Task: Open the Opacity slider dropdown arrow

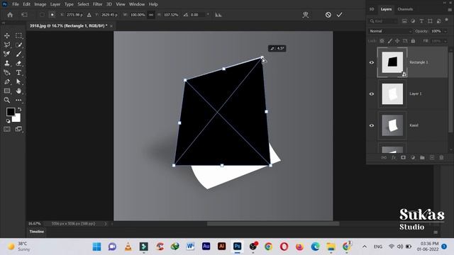Action: [445, 31]
